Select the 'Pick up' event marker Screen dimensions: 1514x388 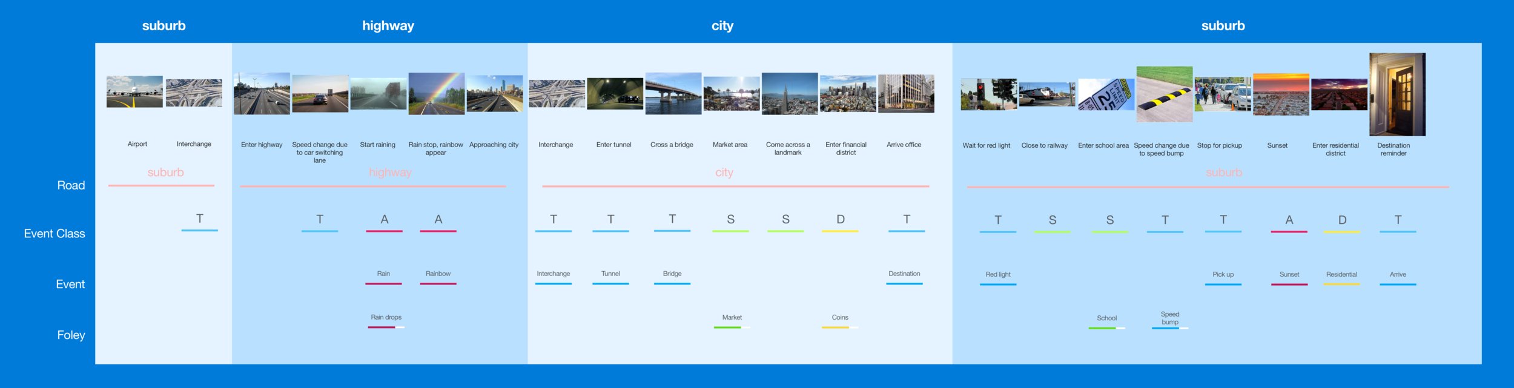[1223, 277]
